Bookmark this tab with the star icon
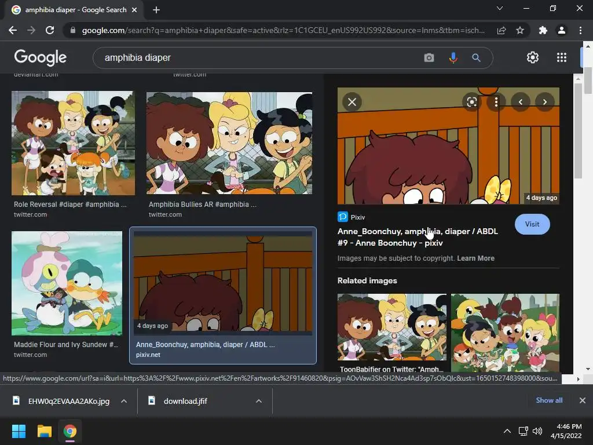Viewport: 593px width, 445px height. pos(520,30)
